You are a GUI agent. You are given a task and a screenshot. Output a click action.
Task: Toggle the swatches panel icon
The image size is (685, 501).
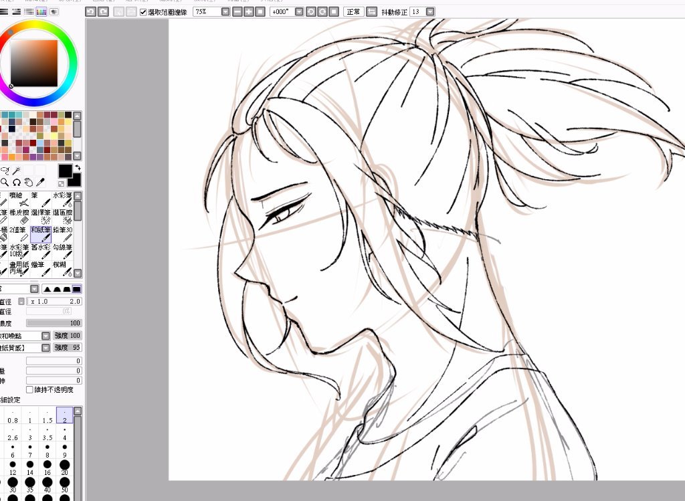[x=41, y=12]
